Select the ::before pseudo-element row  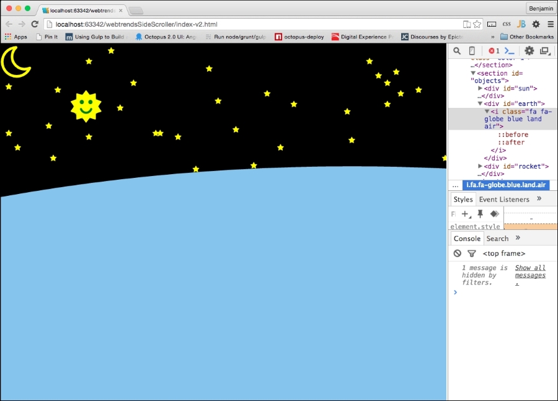513,134
